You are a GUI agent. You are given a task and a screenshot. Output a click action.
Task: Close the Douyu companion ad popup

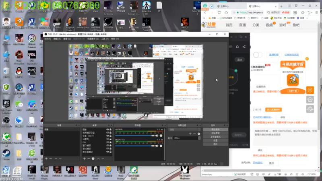point(307,59)
